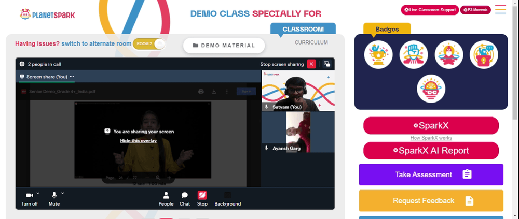The image size is (519, 219).
Task: Click the shared PDF download icon
Action: [x=214, y=92]
